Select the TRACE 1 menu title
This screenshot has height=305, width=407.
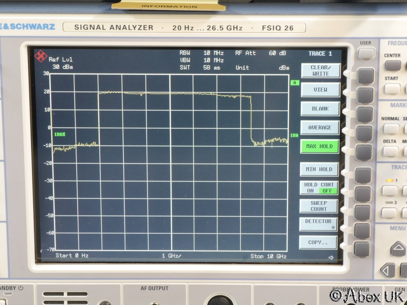(320, 54)
